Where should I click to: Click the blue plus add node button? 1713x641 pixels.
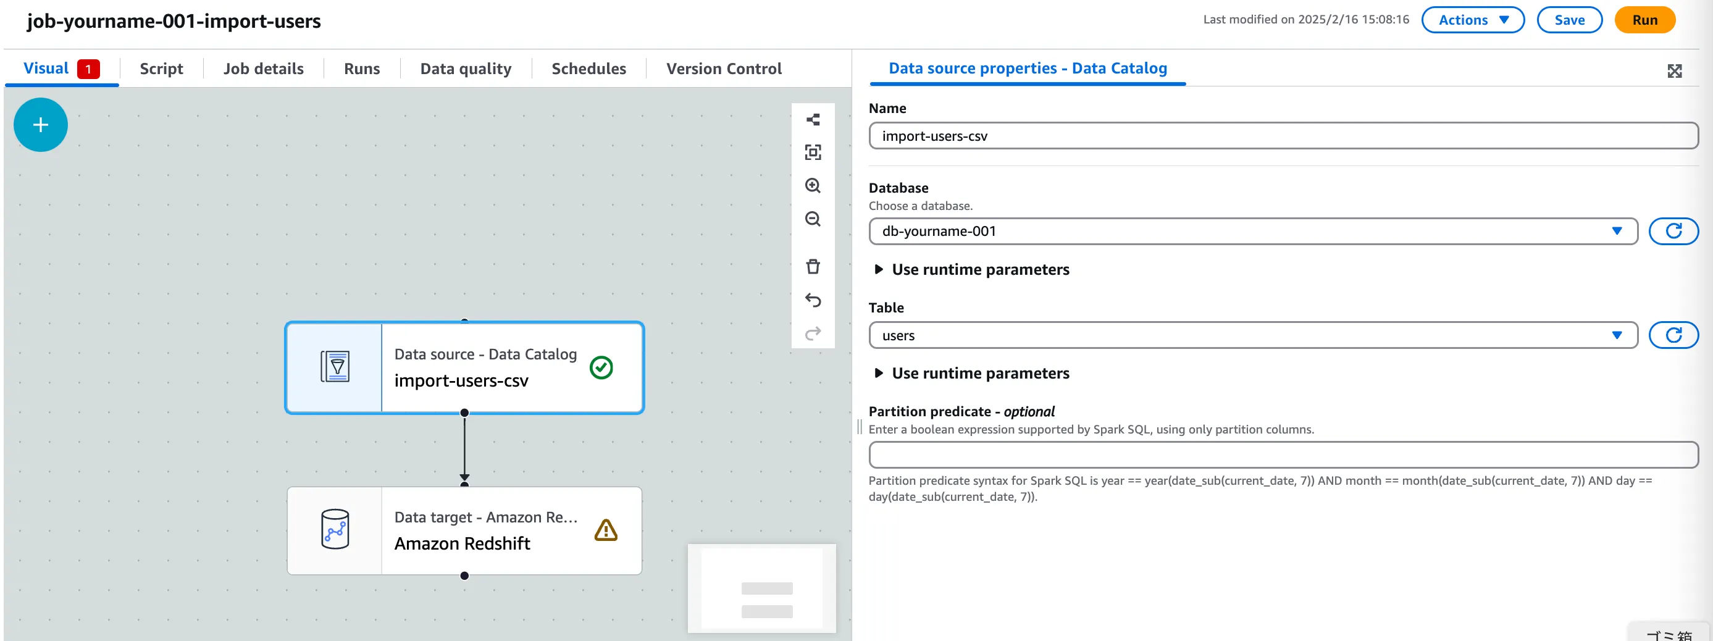click(x=41, y=125)
